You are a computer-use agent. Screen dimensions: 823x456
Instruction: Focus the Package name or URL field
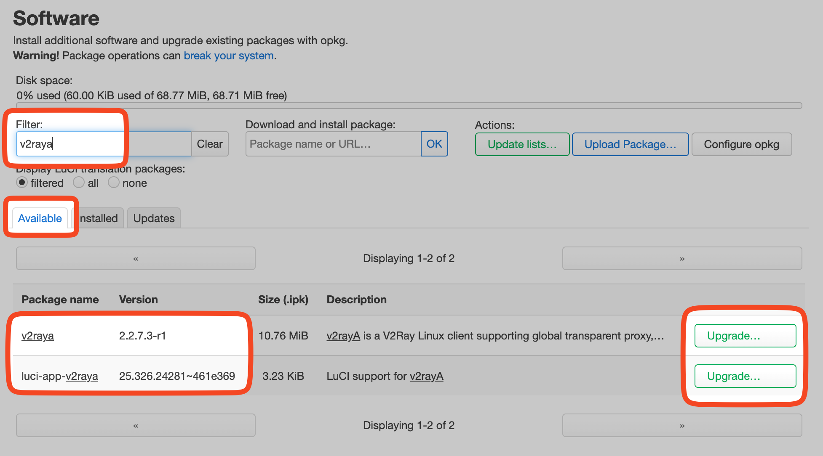pyautogui.click(x=333, y=144)
